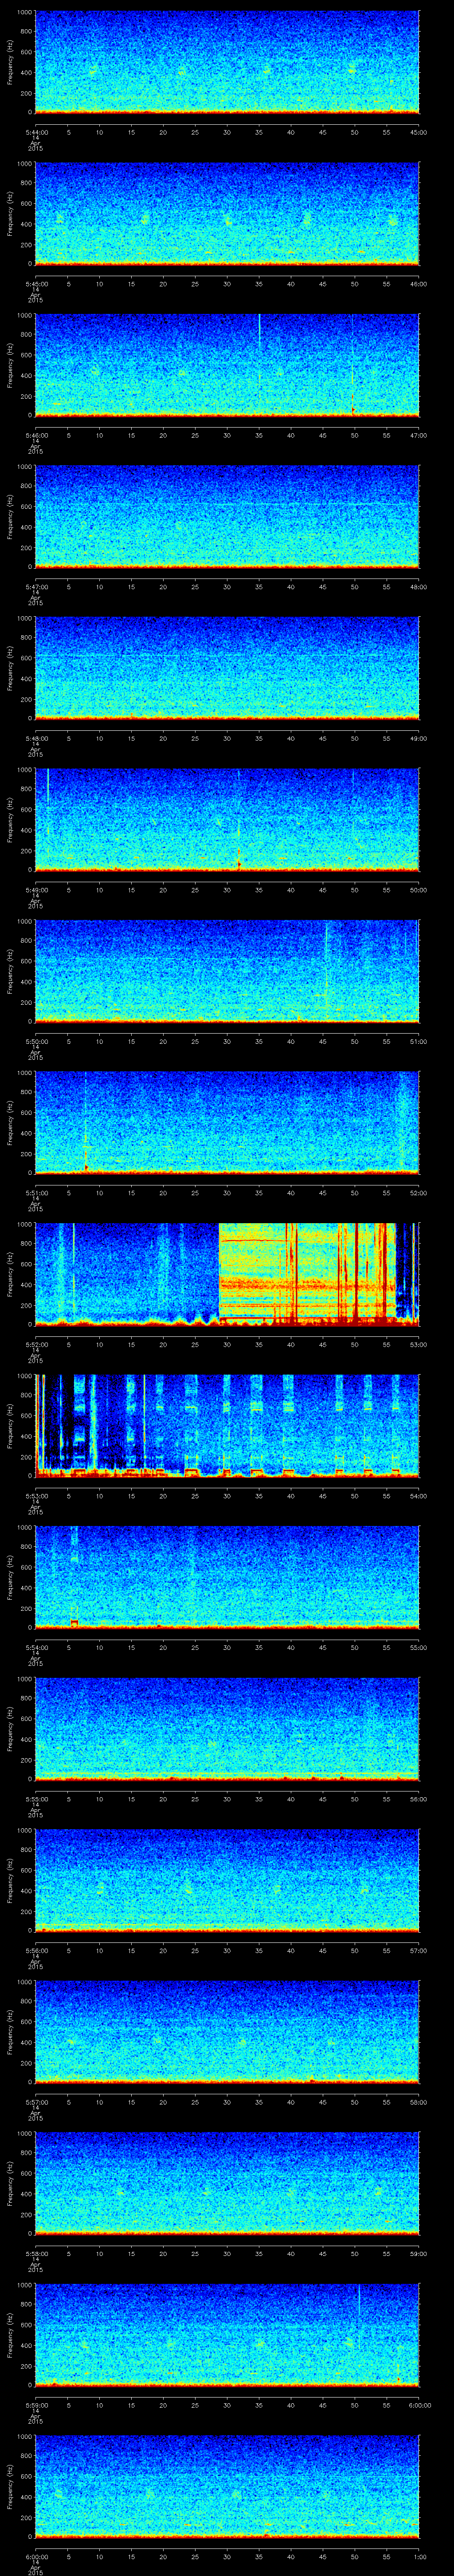Click the spectrogram panel starting at 5:44:00
454x2576 pixels.
pos(227,62)
